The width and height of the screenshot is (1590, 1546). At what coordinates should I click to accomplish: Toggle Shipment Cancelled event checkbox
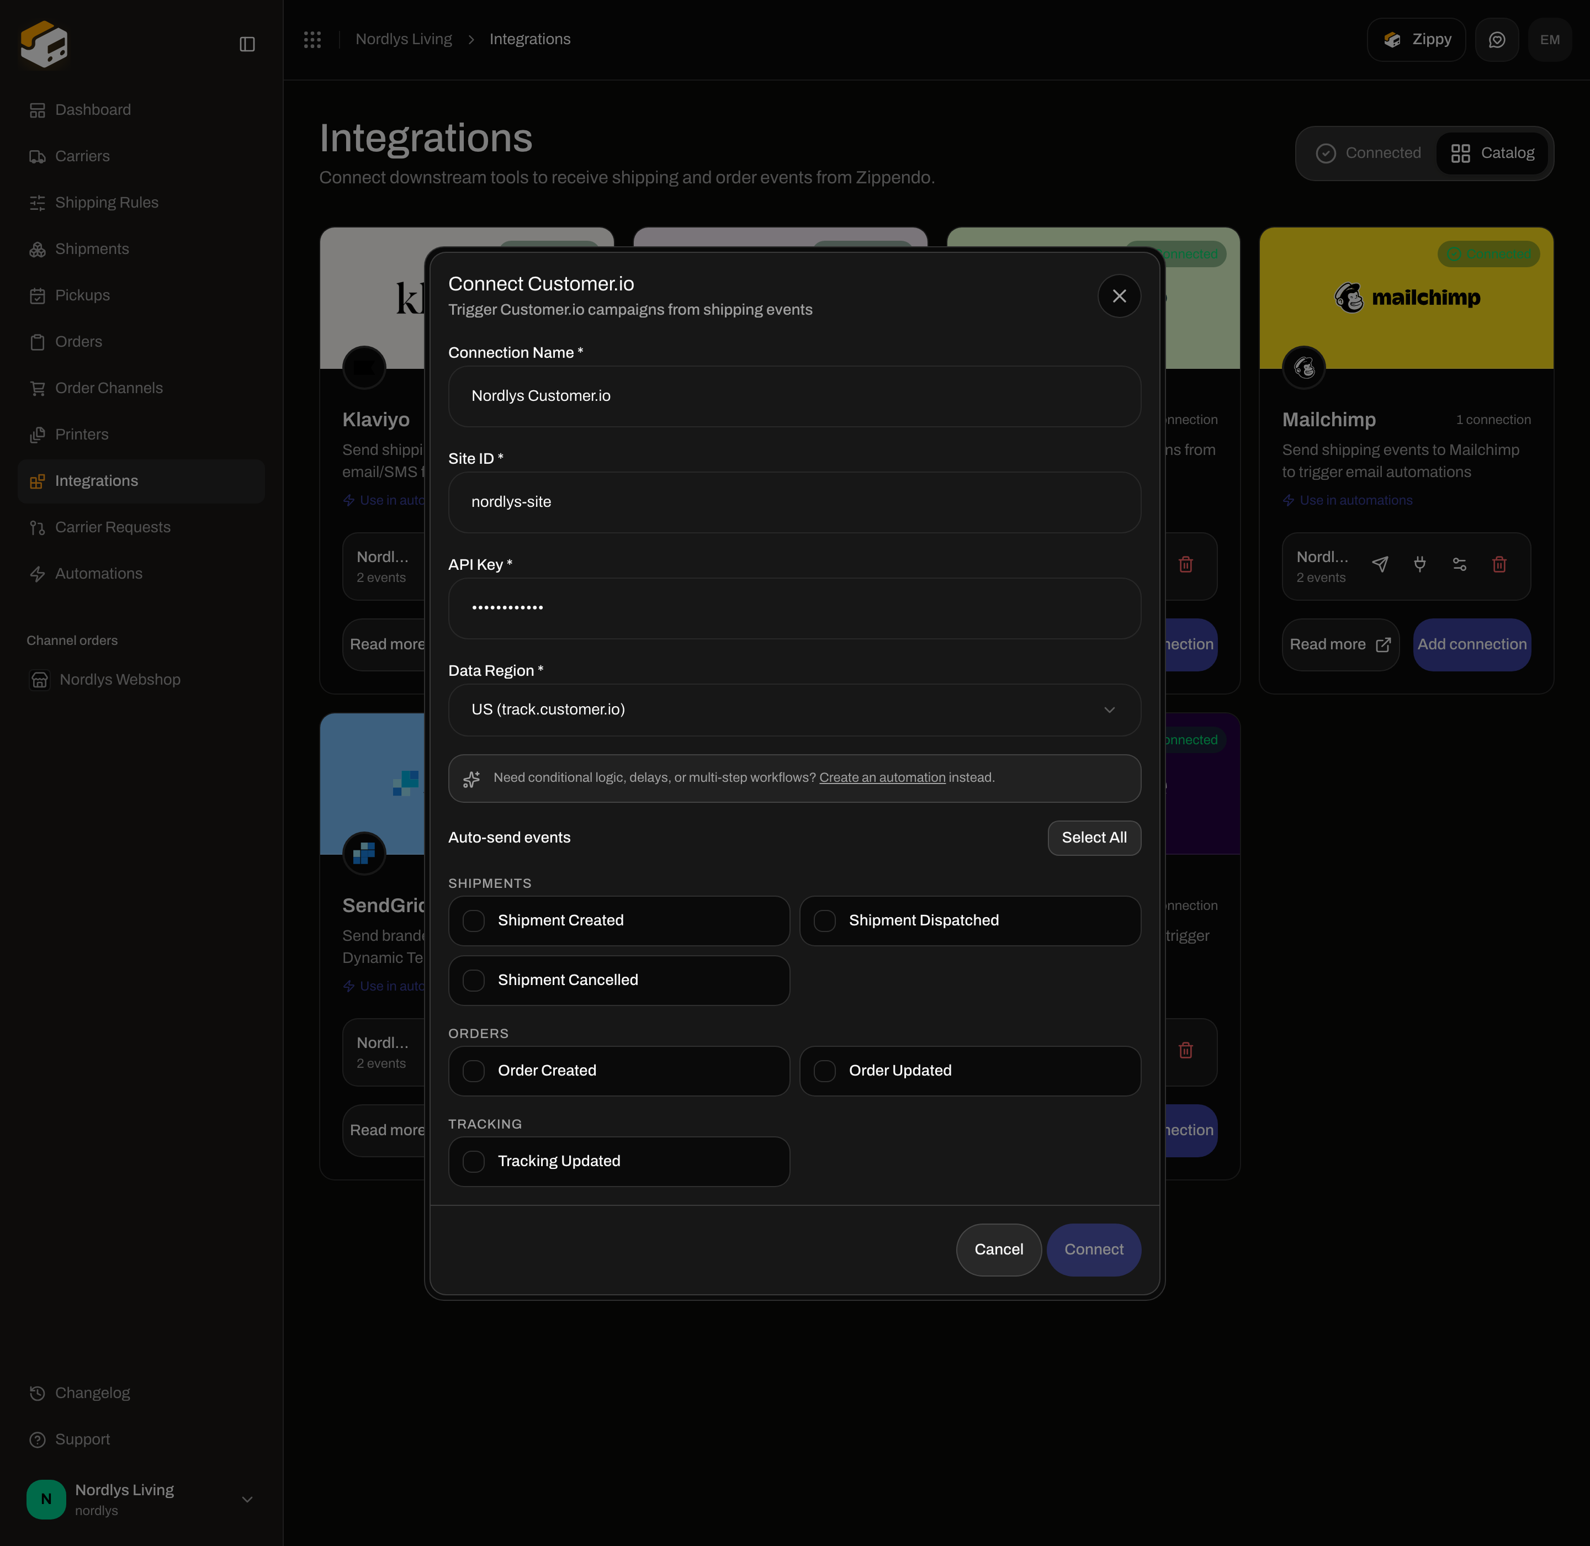(474, 981)
